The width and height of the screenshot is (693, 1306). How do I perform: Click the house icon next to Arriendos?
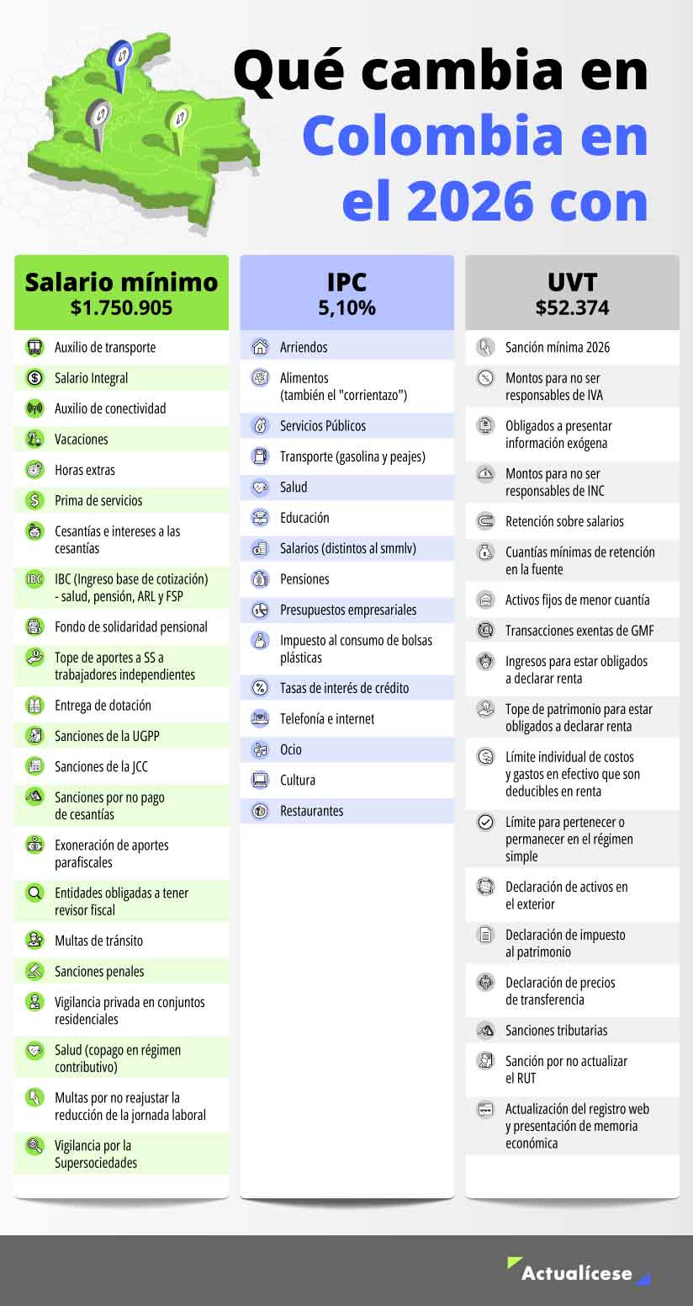(x=260, y=347)
